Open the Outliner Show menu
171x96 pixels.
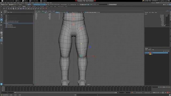click(x=8, y=12)
